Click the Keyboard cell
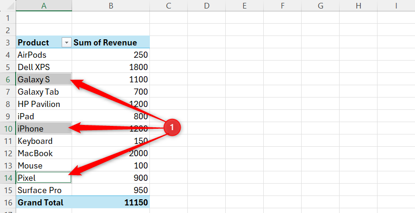This screenshot has width=415, height=213. point(44,141)
